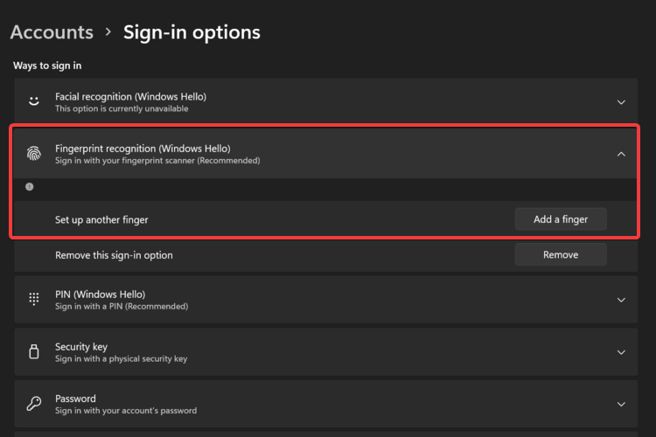Collapse the Fingerprint recognition section chevron

[x=621, y=155]
